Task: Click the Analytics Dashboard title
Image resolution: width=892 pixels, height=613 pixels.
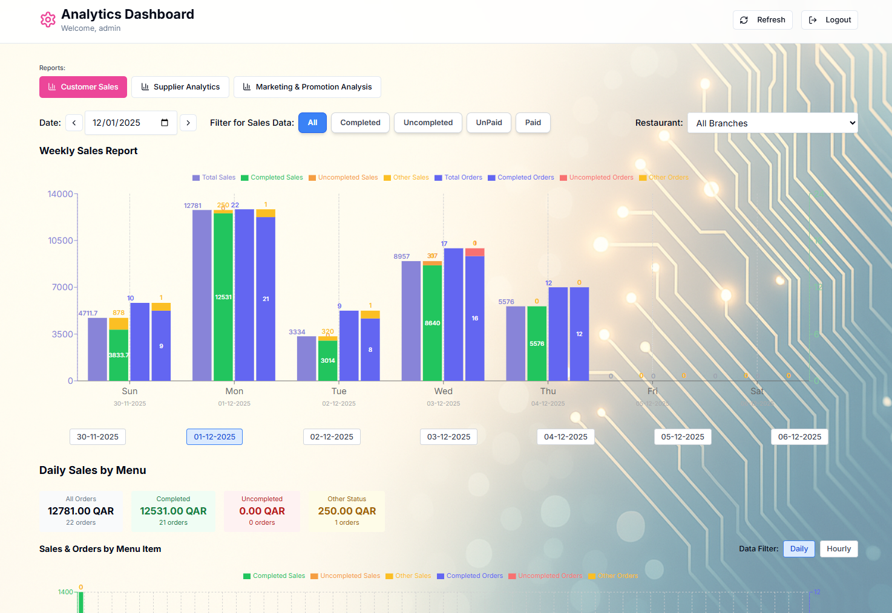Action: pyautogui.click(x=128, y=15)
